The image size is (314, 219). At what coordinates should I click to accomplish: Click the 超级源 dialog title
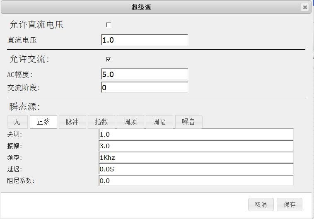click(141, 7)
